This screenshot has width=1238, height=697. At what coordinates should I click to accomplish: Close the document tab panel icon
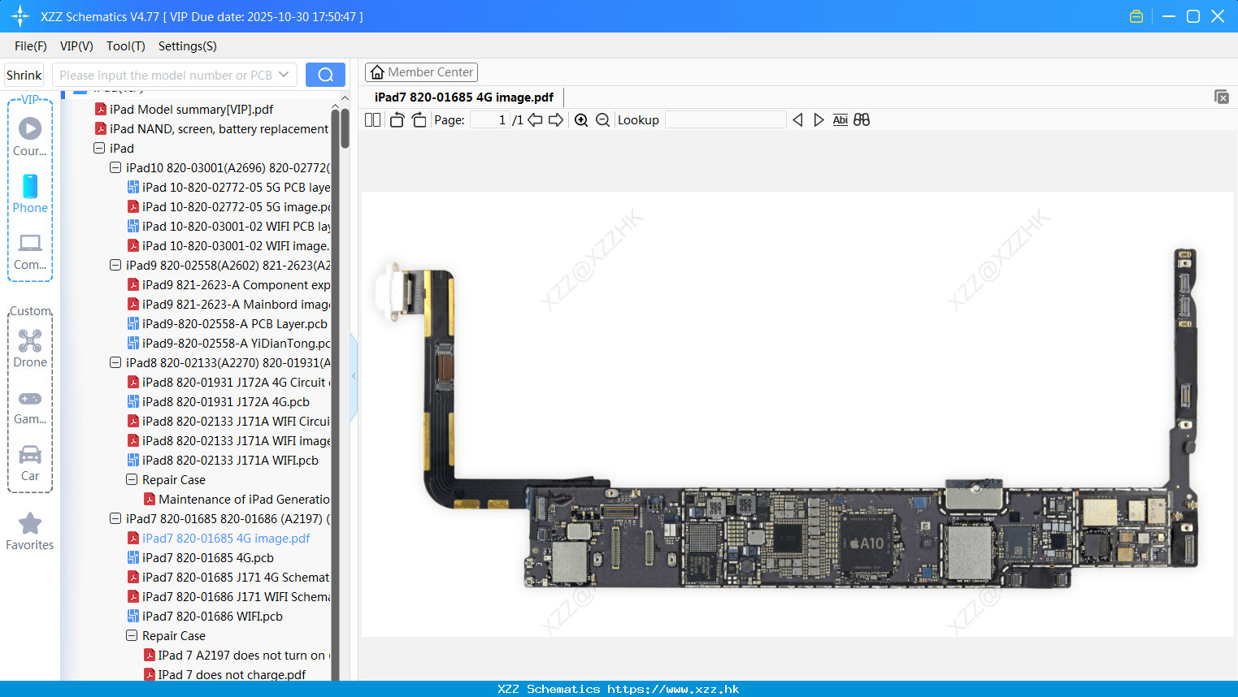pos(1222,97)
